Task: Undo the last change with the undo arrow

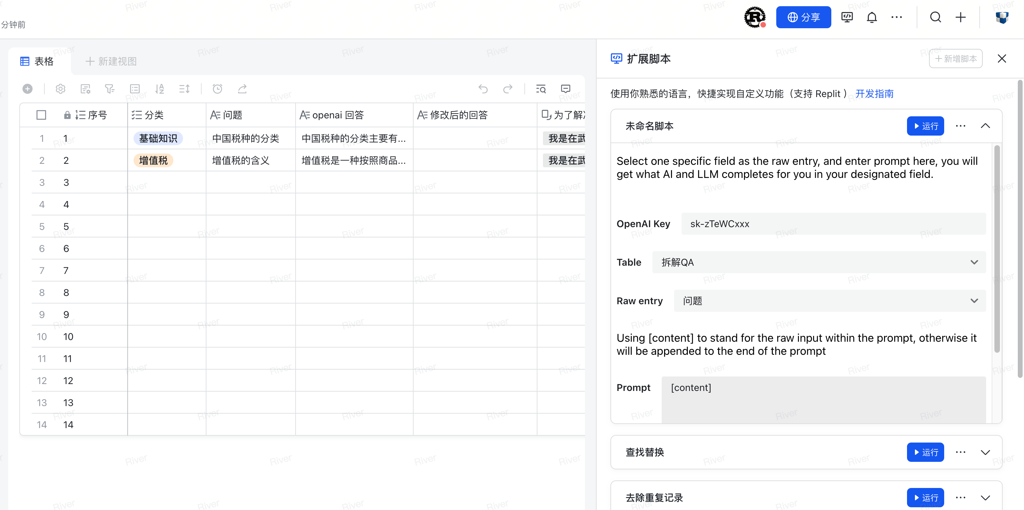Action: [x=484, y=89]
